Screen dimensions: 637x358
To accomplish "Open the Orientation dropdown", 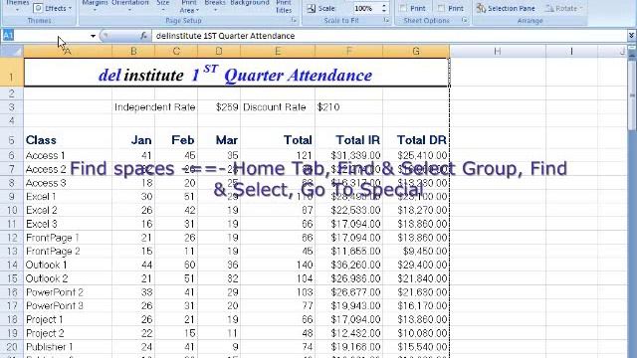I will (130, 5).
